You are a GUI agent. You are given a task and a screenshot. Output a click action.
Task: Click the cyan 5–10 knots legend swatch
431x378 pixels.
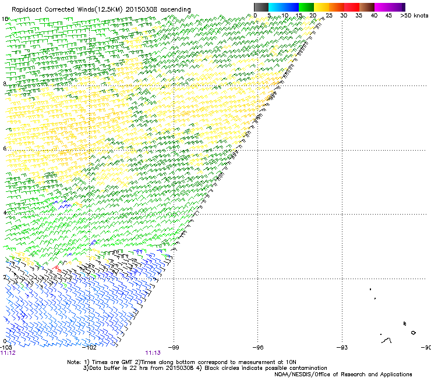coord(276,7)
